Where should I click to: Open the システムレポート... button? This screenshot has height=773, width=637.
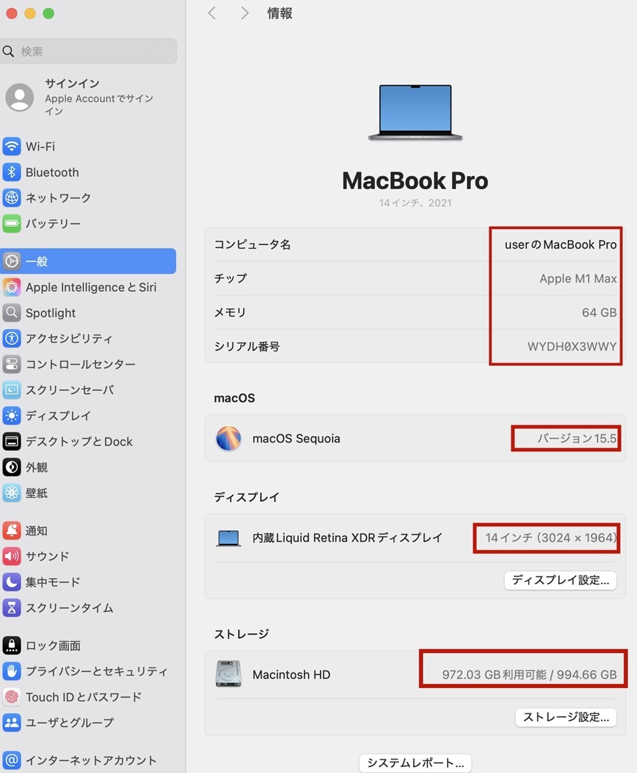pos(415,763)
